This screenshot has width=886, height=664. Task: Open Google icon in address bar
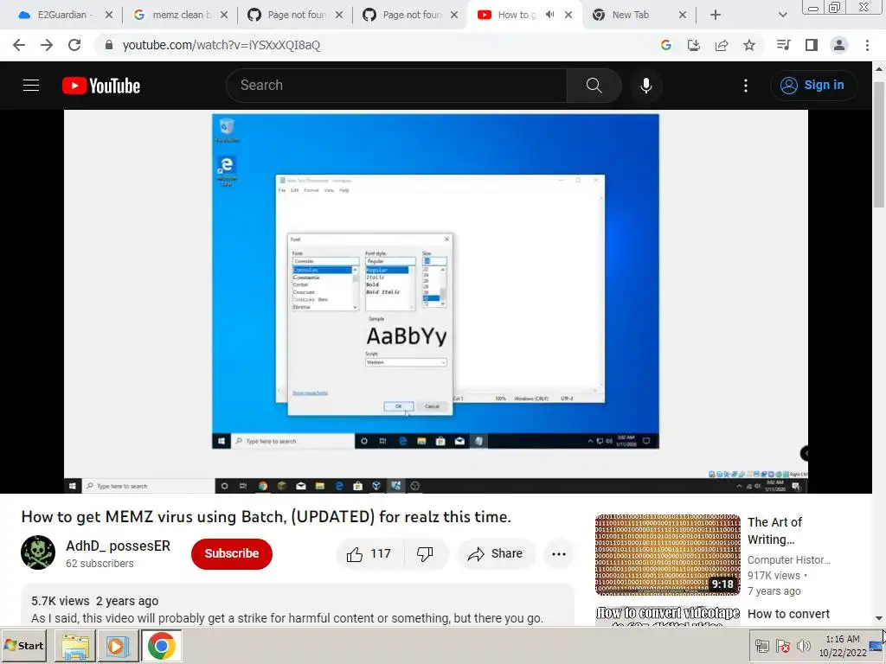click(665, 45)
